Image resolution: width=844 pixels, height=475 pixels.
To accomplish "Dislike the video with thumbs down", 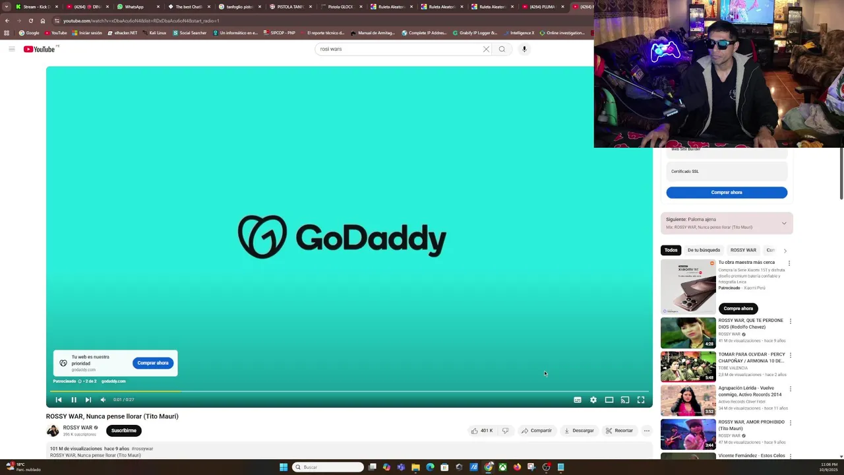I will (x=505, y=431).
